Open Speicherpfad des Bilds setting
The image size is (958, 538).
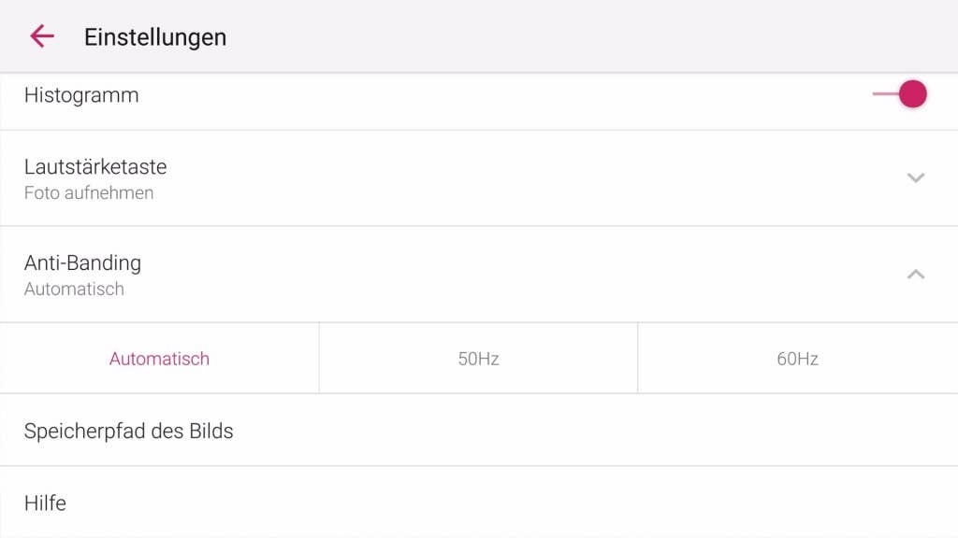[129, 432]
